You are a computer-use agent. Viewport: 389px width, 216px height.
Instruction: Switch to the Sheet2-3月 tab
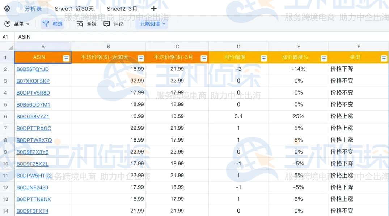pos(122,8)
